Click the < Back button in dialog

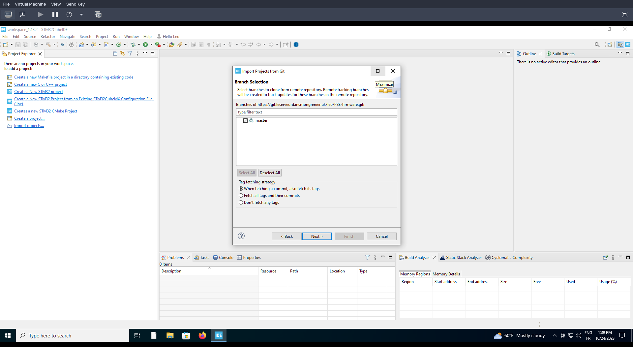point(287,236)
